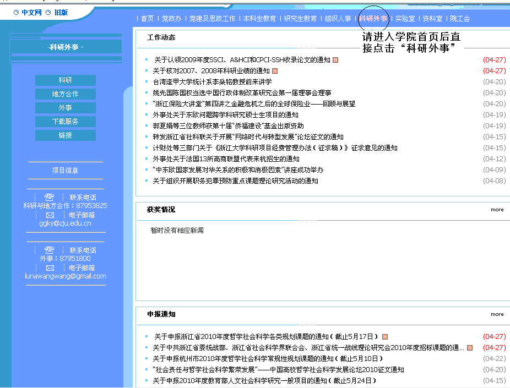This screenshot has height=388, width=510.
Task: Open notice 关于申报浙江省2010年度哲学社会科学各类规划课题的通知
Action: [x=266, y=337]
